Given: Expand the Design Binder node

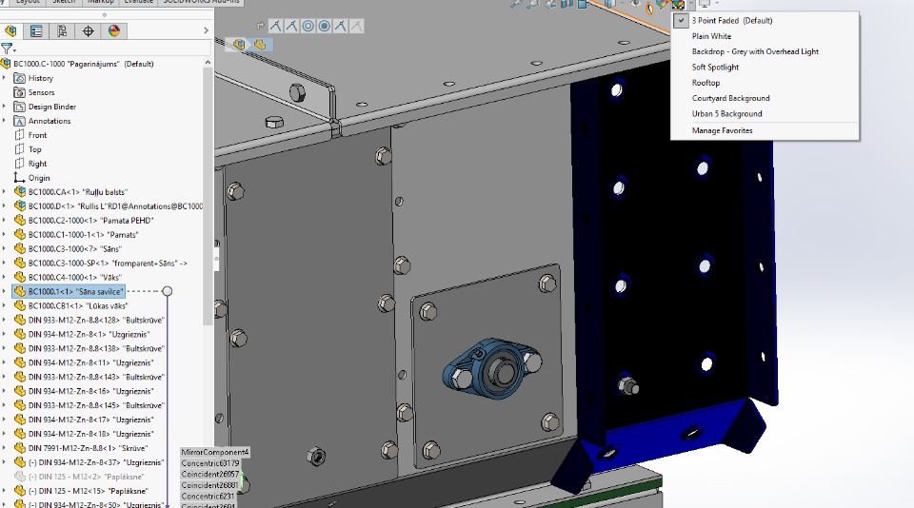Looking at the screenshot, I should 4,107.
